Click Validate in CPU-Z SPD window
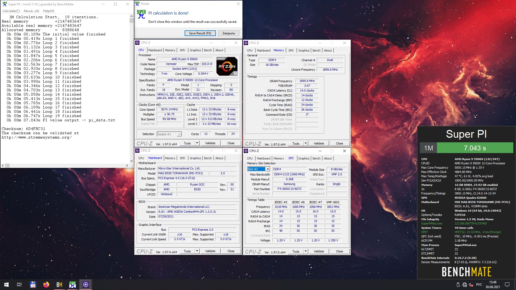The width and height of the screenshot is (516, 290). click(x=319, y=251)
